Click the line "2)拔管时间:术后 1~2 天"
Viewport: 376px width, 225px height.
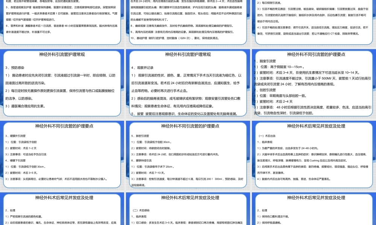pyautogui.click(x=21, y=148)
